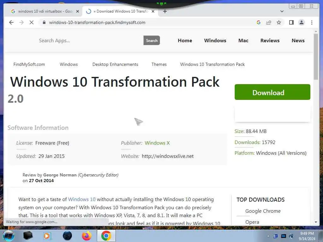Screen dimensions: 323x242
Task: Click the network monitor tray icon
Action: pyautogui.click(x=284, y=236)
